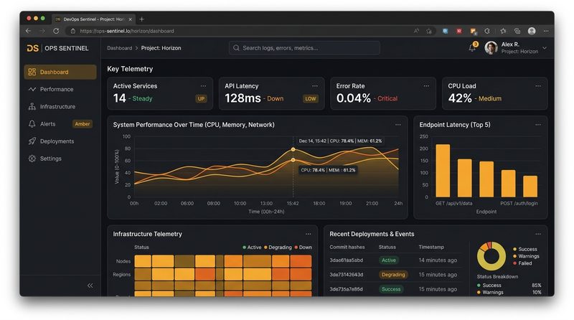Click the red browser extension icon
Screen dimensions: 574x320
tap(459, 31)
